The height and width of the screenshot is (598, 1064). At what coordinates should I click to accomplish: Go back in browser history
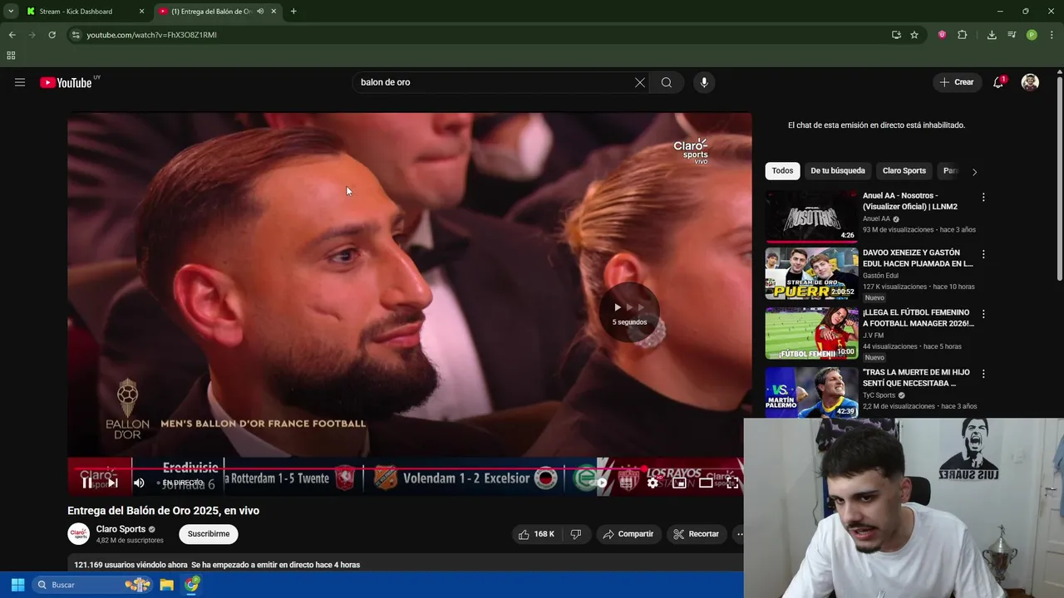point(12,35)
